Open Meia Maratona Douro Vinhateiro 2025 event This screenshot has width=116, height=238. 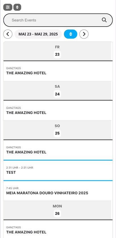[x=58, y=191]
